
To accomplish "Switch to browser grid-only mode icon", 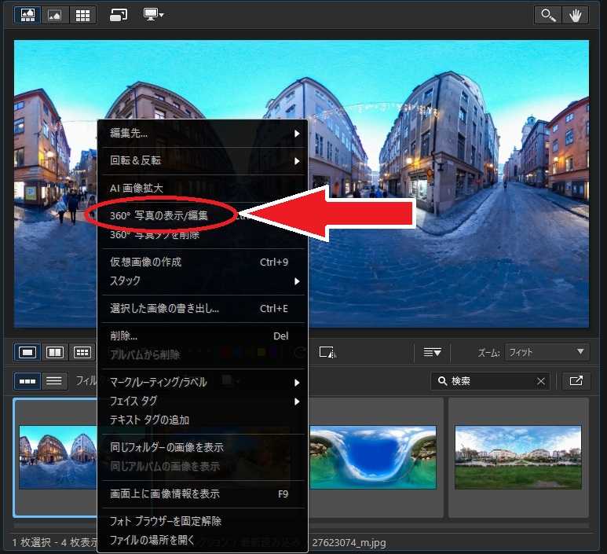I will coord(82,16).
